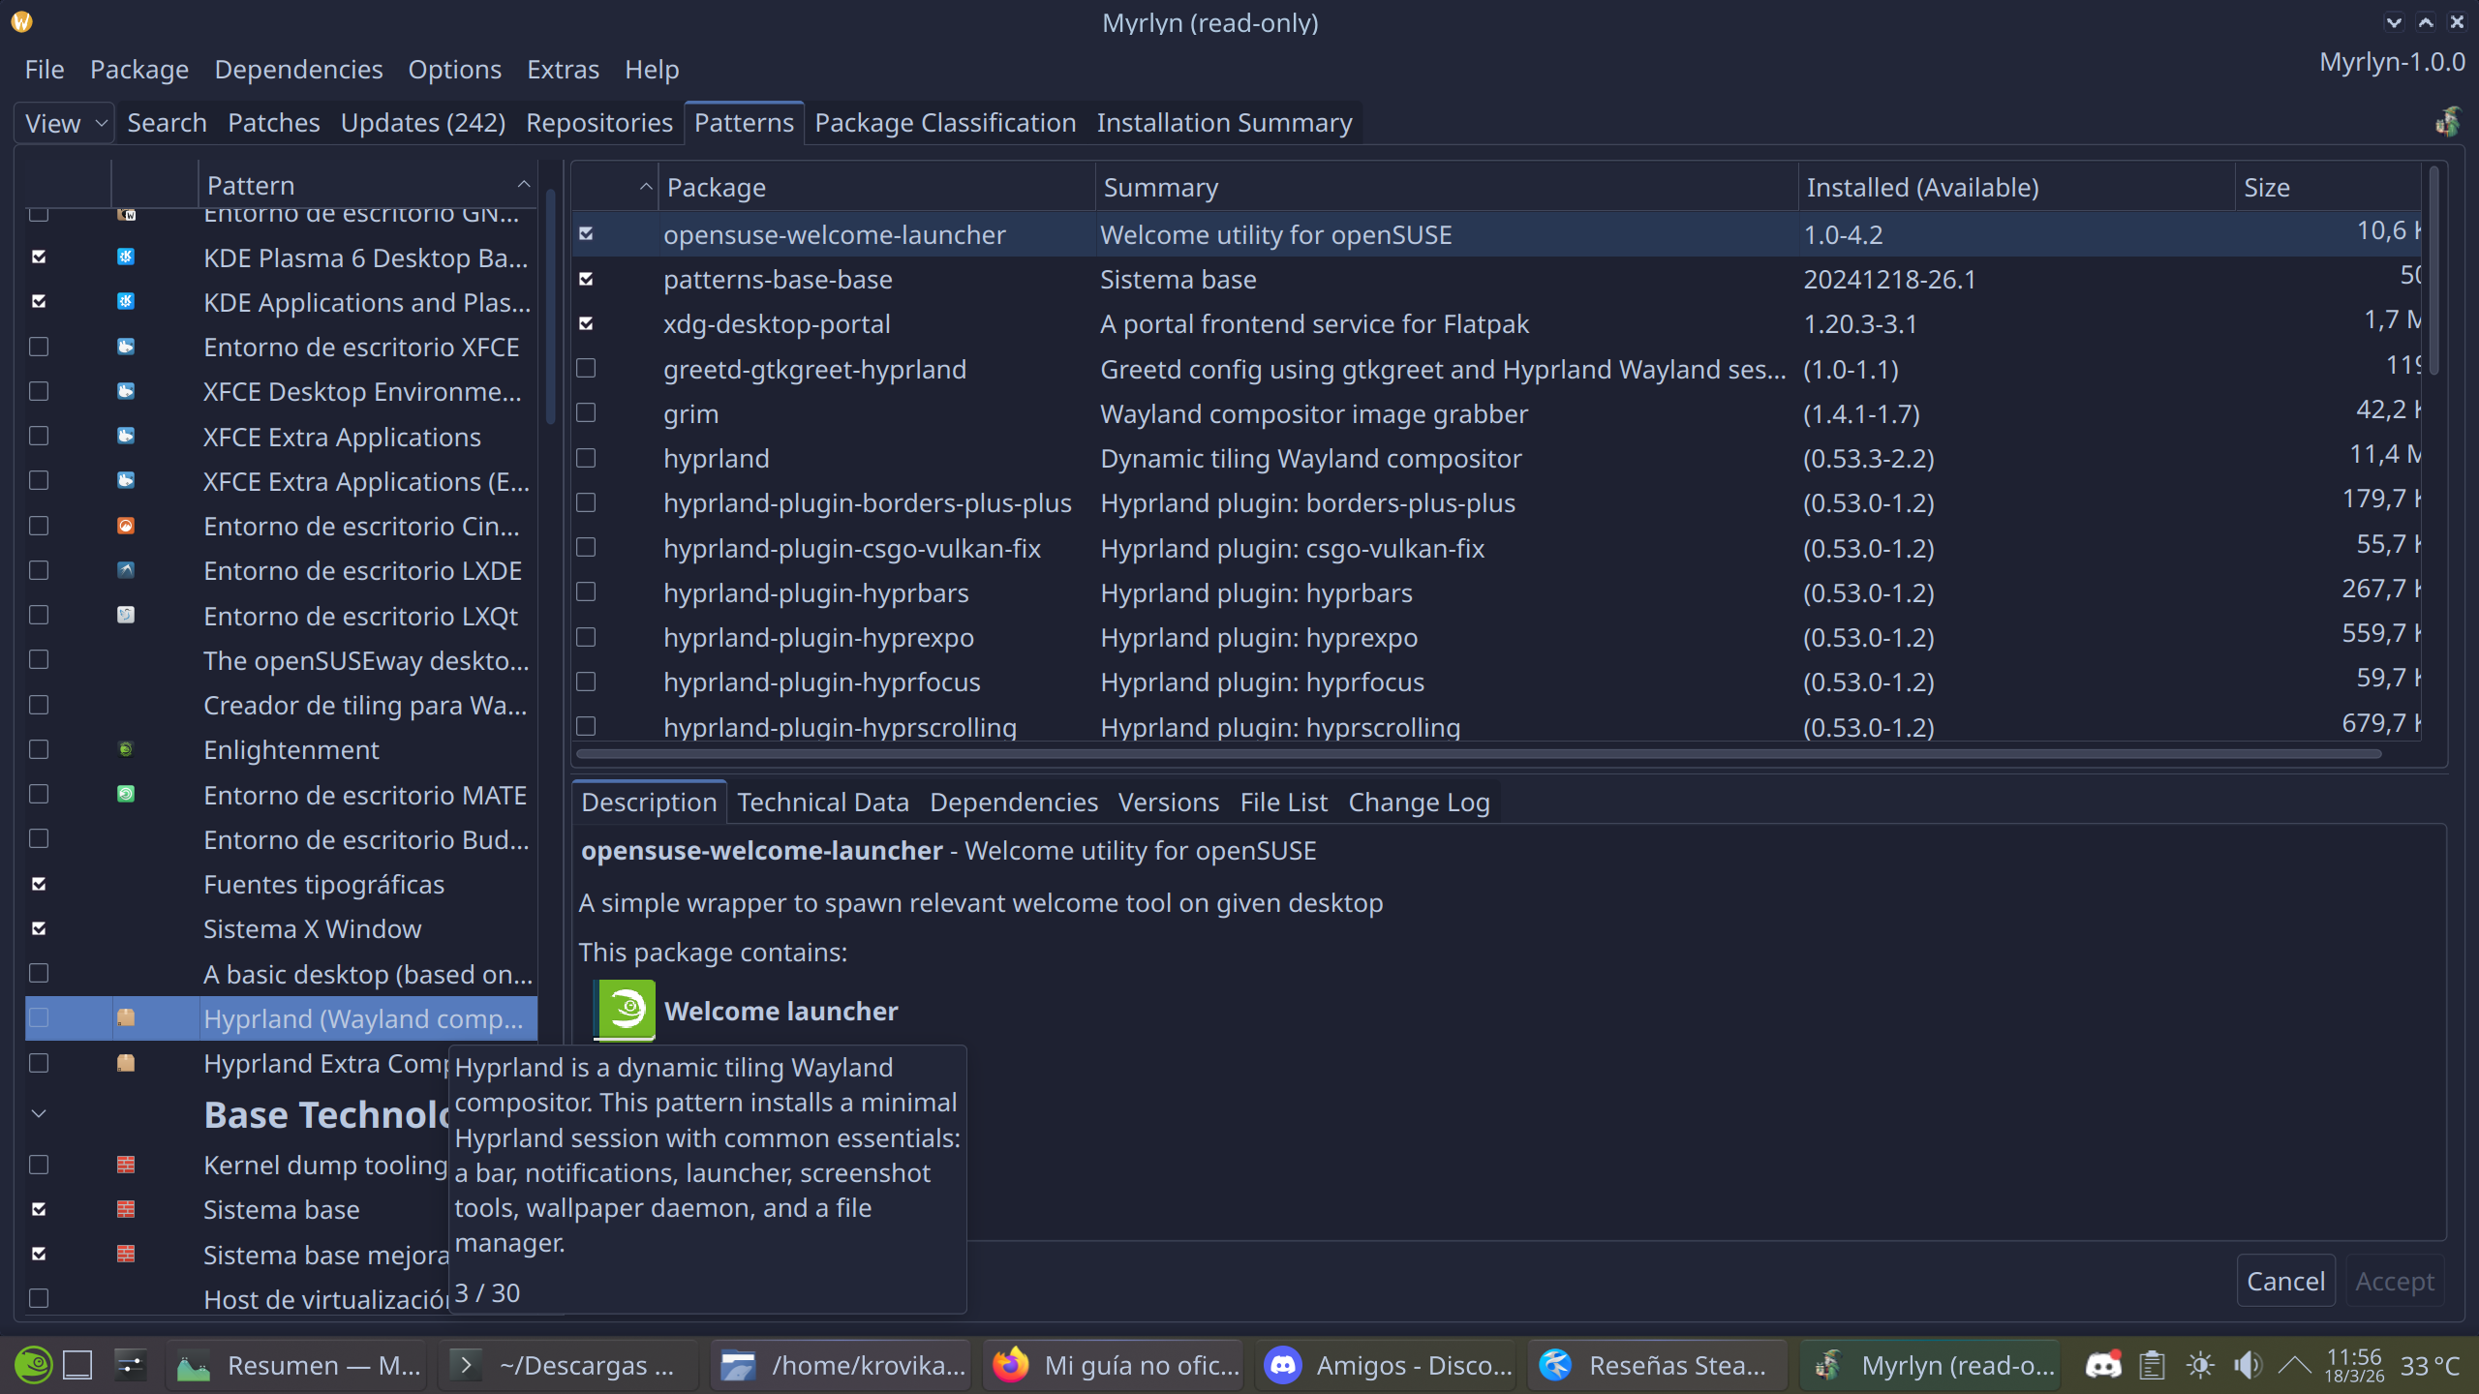The image size is (2479, 1394).
Task: Click the package list horizontal scrollbar
Action: point(1478,753)
